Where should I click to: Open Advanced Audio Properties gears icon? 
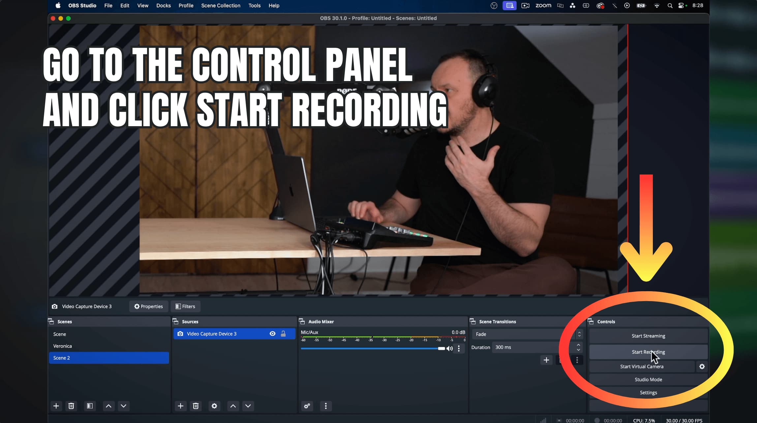pos(307,406)
